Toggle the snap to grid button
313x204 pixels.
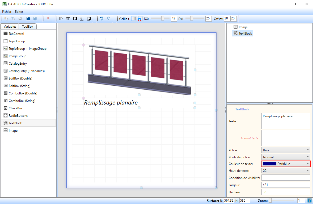click(x=140, y=19)
